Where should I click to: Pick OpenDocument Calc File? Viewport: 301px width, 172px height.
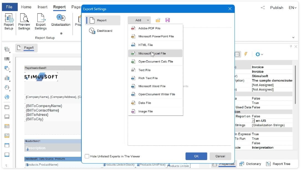pos(155,61)
